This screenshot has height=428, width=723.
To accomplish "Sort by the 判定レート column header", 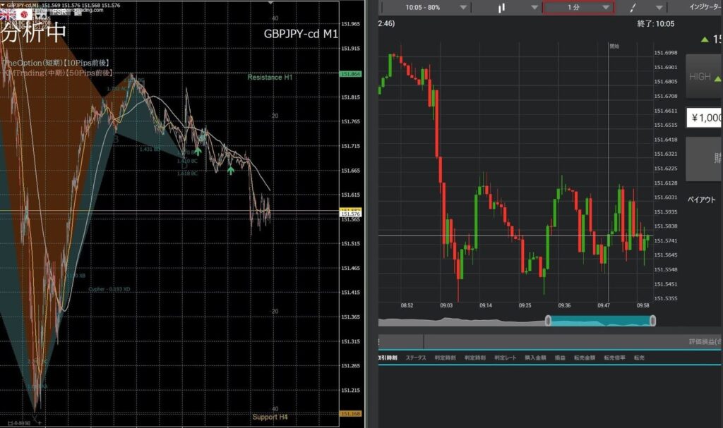I will 506,358.
